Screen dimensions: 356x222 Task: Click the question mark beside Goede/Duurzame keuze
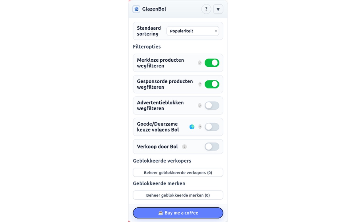200,127
